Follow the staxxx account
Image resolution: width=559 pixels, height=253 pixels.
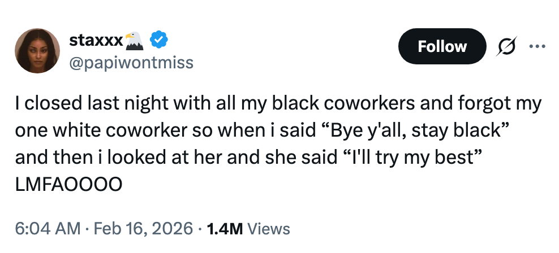click(x=442, y=46)
